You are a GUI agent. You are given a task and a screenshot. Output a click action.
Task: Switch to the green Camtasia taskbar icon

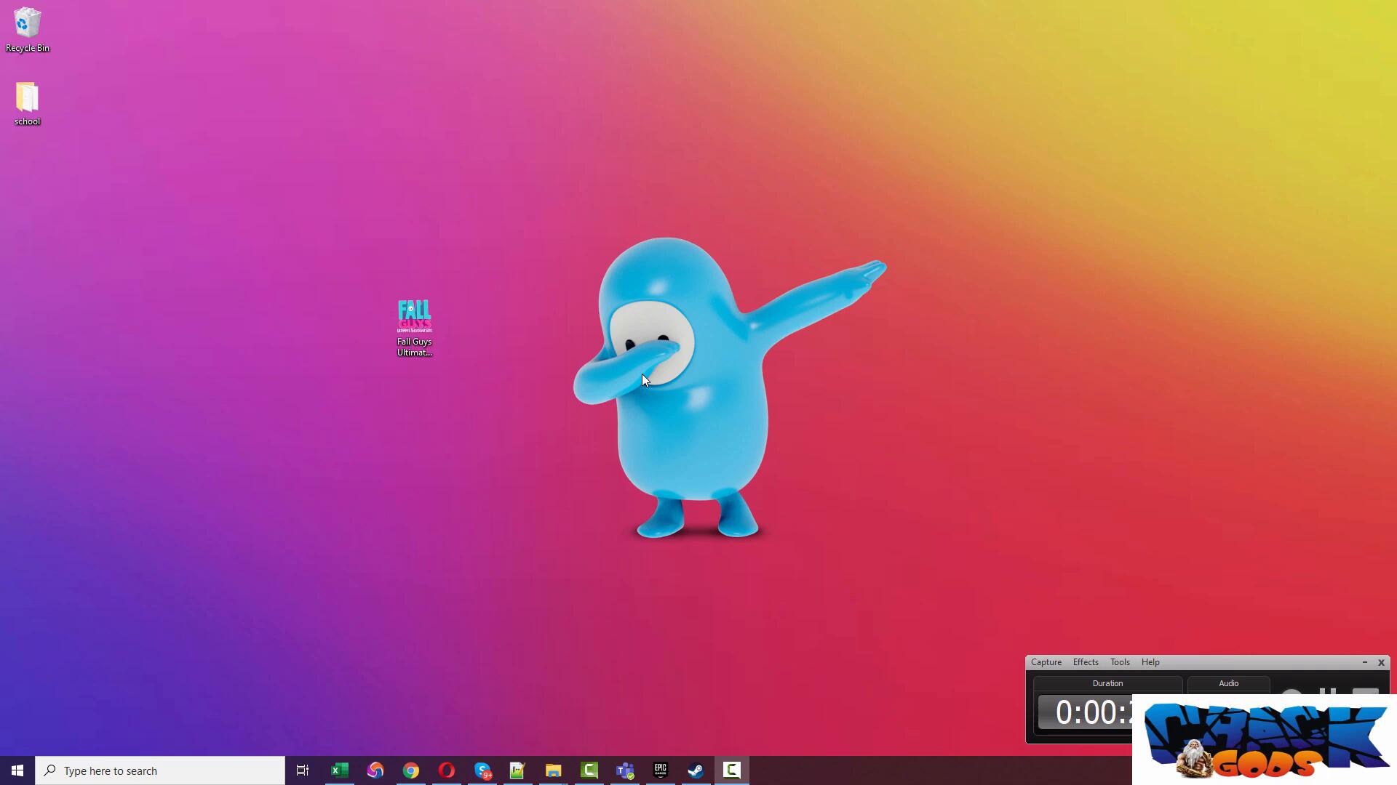(x=589, y=770)
